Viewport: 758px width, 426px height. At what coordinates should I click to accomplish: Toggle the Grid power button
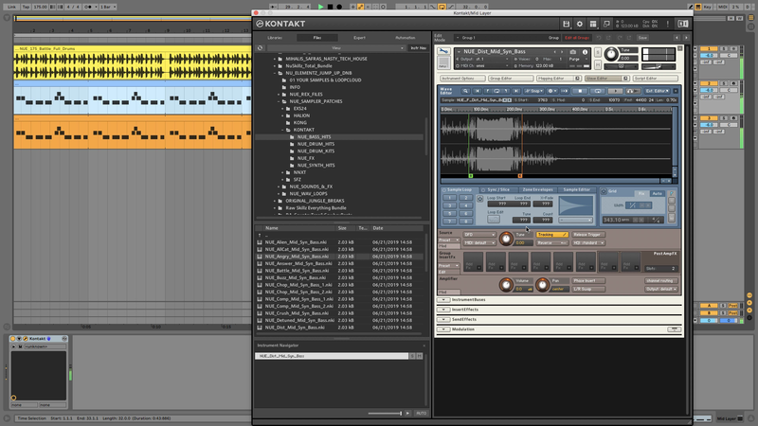[x=604, y=192]
